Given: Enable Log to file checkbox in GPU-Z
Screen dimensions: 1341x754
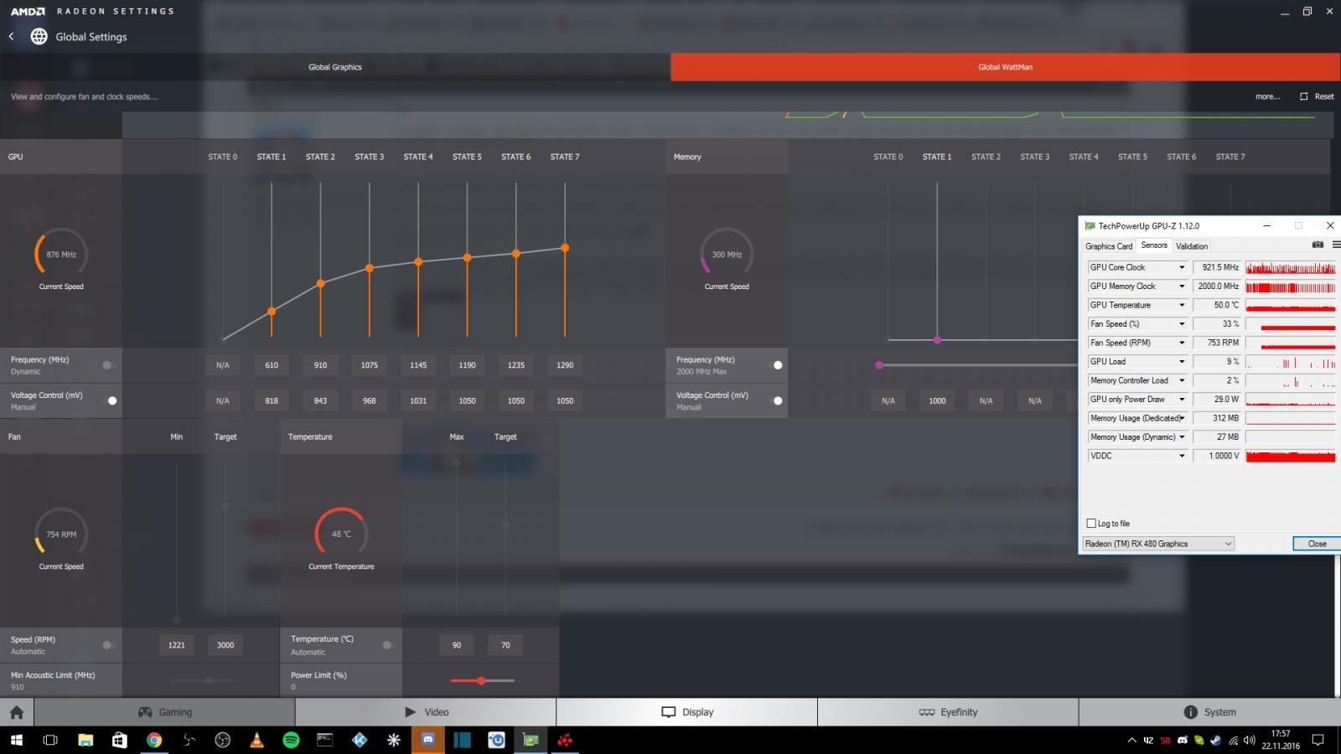Looking at the screenshot, I should (x=1091, y=524).
